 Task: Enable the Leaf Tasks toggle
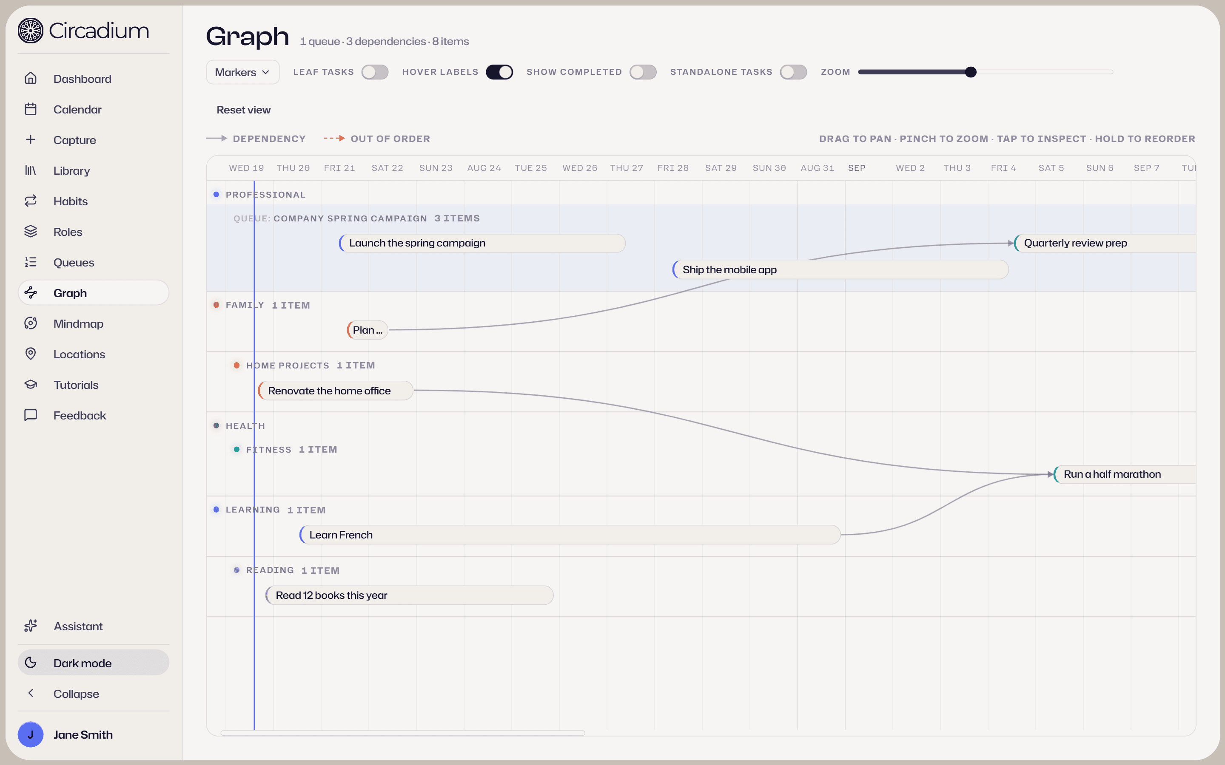coord(375,72)
